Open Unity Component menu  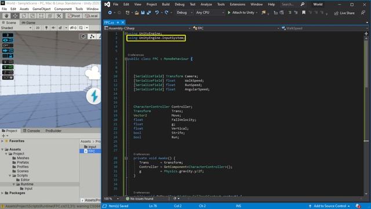click(x=63, y=9)
